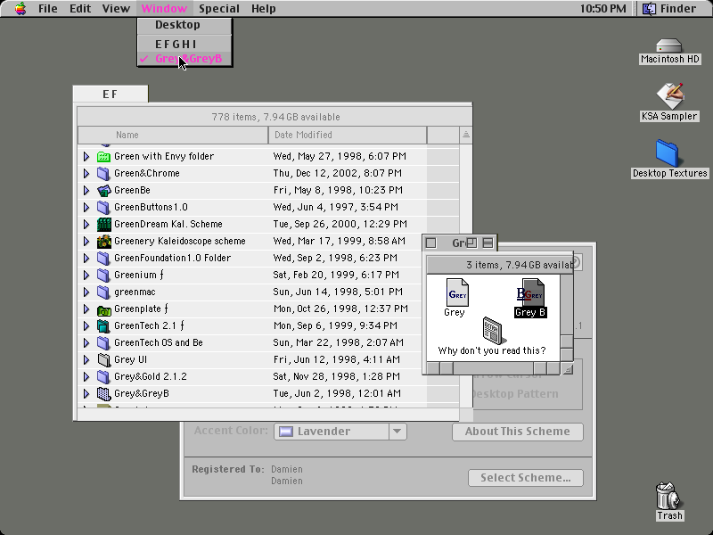Select the Greenium ƒ folder icon
This screenshot has width=713, height=535.
click(103, 276)
